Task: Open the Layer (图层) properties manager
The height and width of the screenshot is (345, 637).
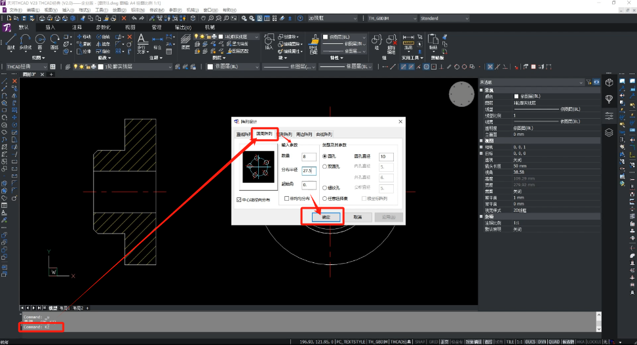Action: point(185,42)
